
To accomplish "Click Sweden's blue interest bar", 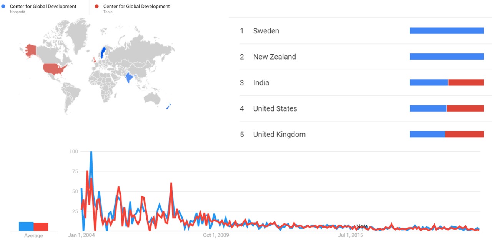I will click(x=446, y=31).
